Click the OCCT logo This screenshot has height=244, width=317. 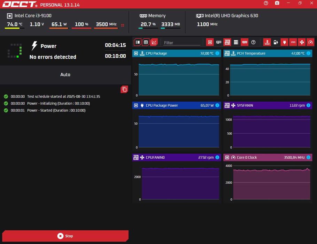20,4
